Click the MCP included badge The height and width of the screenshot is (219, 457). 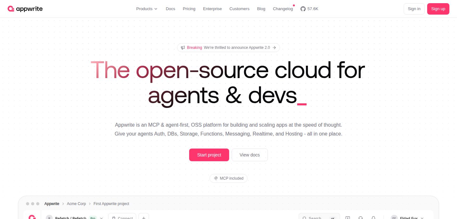tap(228, 178)
